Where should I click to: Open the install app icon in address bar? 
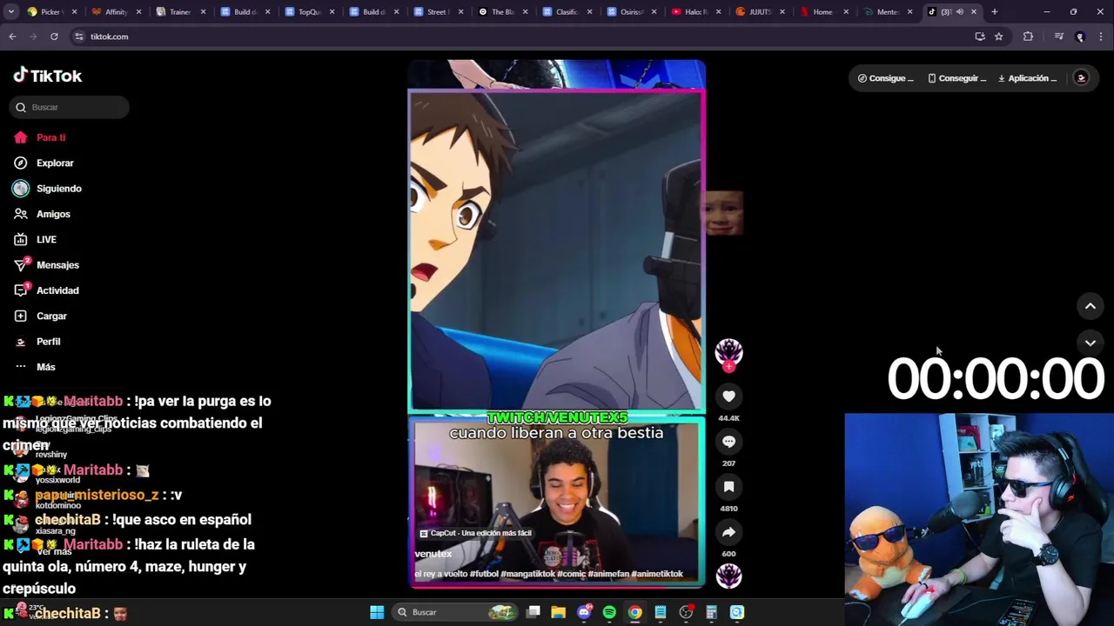tap(979, 37)
